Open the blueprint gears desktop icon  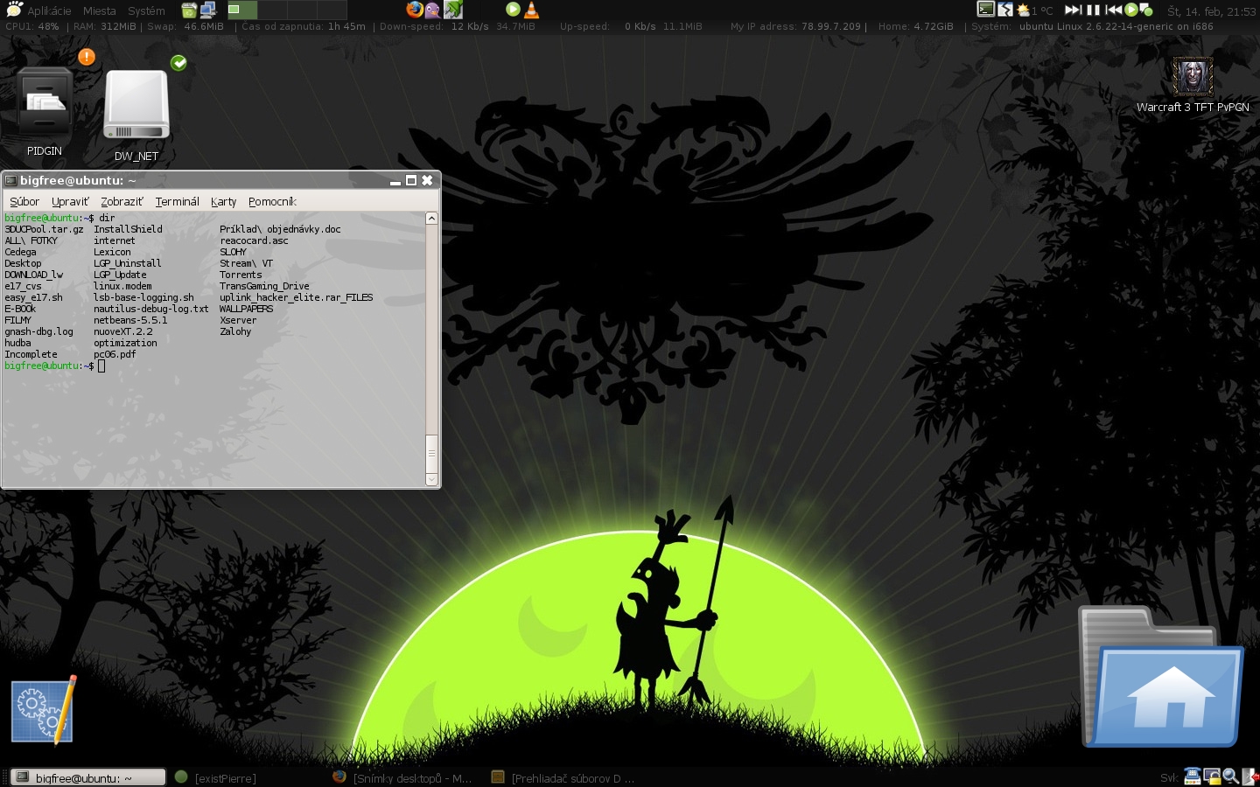click(x=43, y=711)
